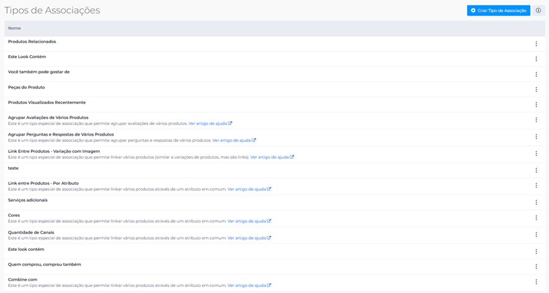The image size is (549, 293).
Task: Open help article link for Por Atributo row
Action: [249, 189]
